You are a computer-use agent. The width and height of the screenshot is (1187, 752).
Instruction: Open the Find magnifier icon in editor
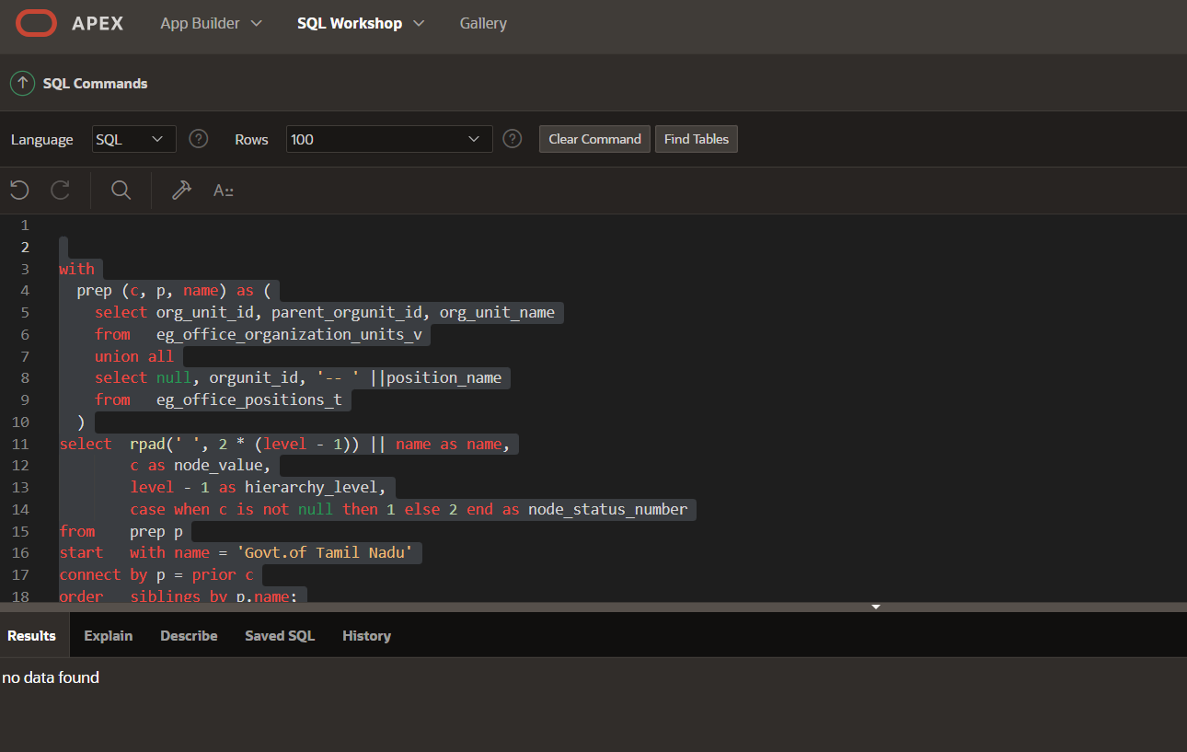[x=121, y=191]
